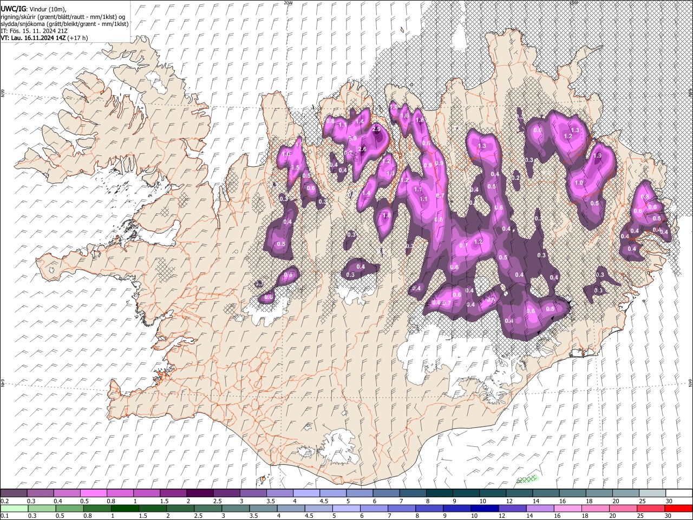693x520 pixels.
Task: Click the green hatched patch off the south coast
Action: pyautogui.click(x=527, y=479)
